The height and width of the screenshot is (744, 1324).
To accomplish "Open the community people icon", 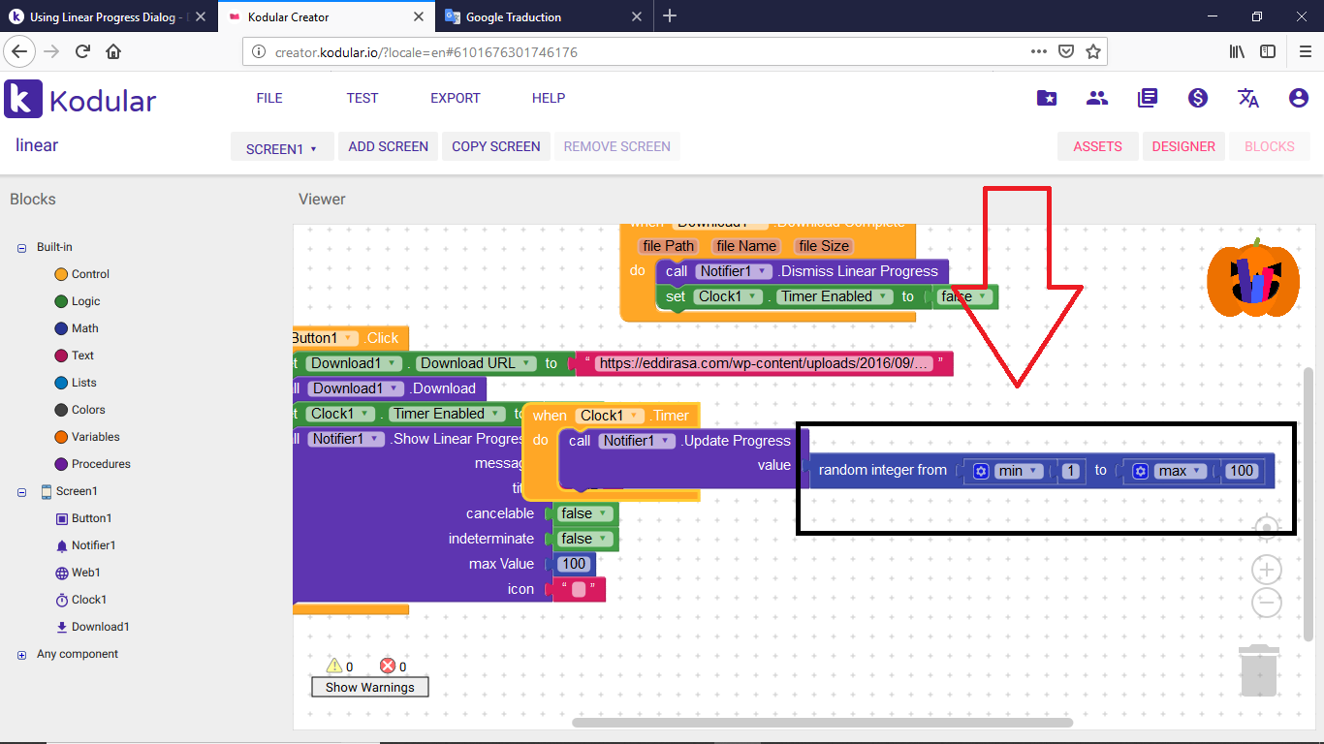I will [x=1097, y=98].
